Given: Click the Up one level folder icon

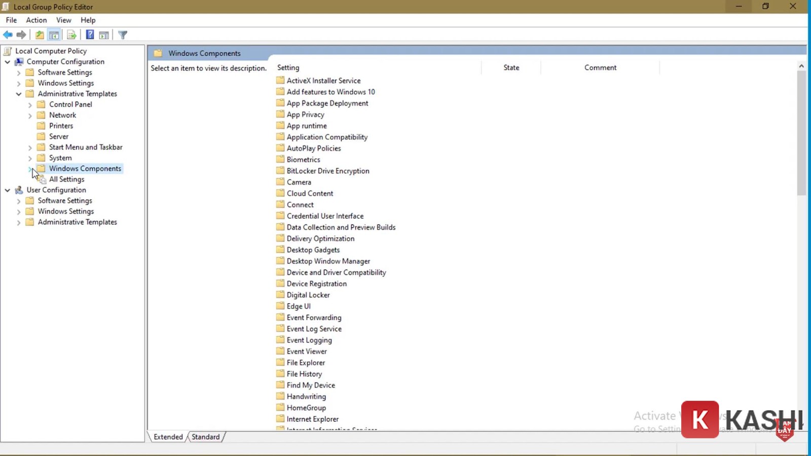Looking at the screenshot, I should click(40, 34).
